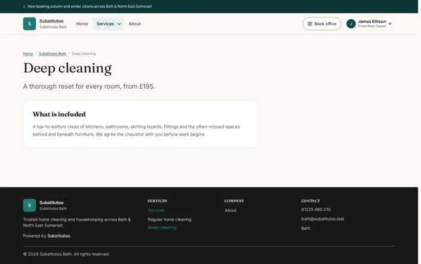Click the James Ellison avatar circle

click(351, 24)
